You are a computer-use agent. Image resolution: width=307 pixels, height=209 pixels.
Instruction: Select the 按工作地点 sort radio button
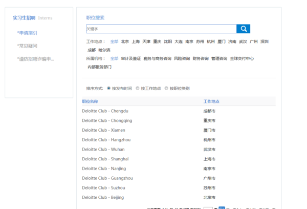click(138, 88)
